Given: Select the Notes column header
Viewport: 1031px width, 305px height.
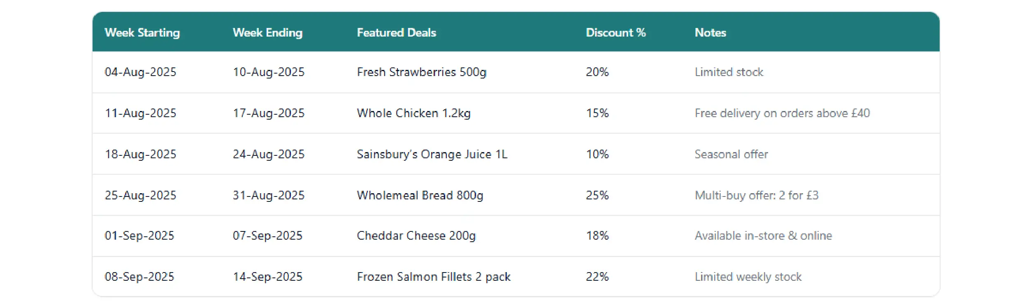Looking at the screenshot, I should [710, 32].
